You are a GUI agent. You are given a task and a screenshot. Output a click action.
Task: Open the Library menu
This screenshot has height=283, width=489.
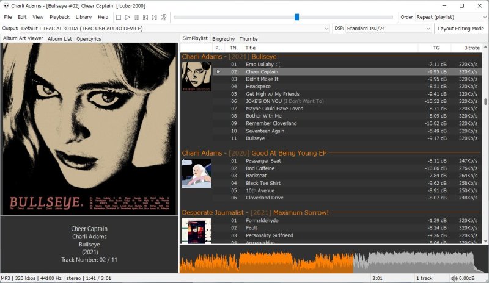click(84, 17)
